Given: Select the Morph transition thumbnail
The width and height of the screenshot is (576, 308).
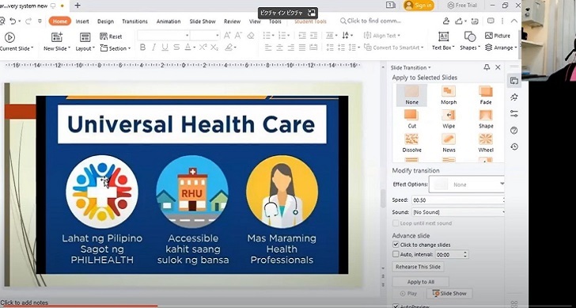Looking at the screenshot, I should [449, 91].
